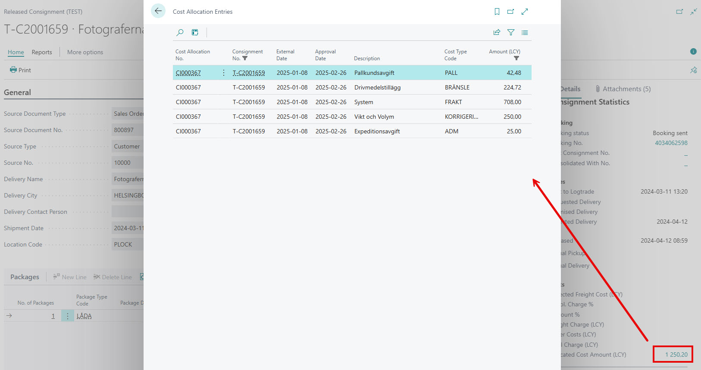Sort by the Description column header
Screen dimensions: 701x370
pos(367,59)
